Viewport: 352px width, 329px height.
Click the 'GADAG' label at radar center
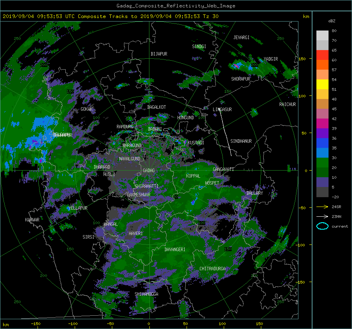click(149, 171)
